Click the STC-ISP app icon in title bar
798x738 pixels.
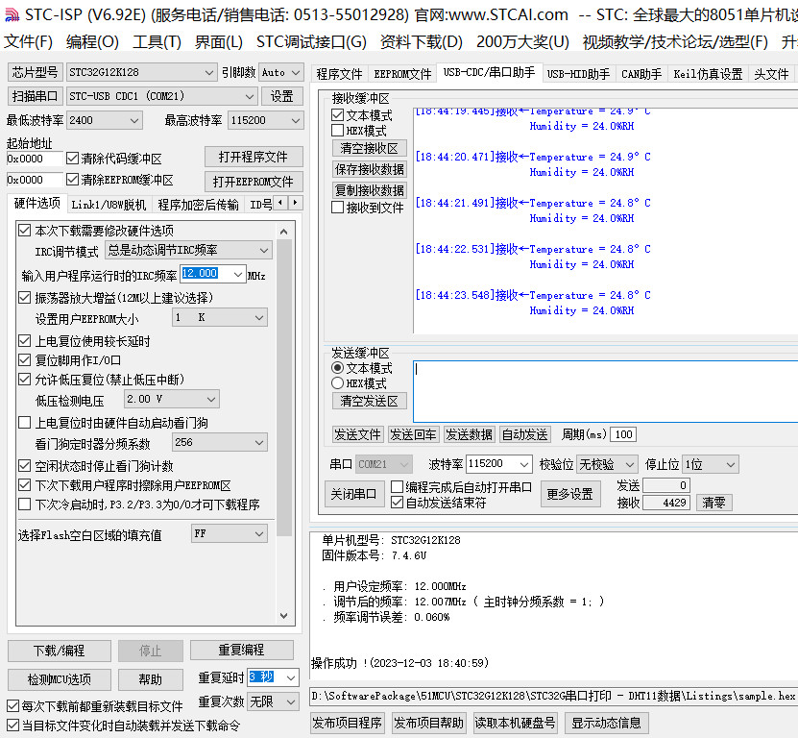[x=12, y=14]
